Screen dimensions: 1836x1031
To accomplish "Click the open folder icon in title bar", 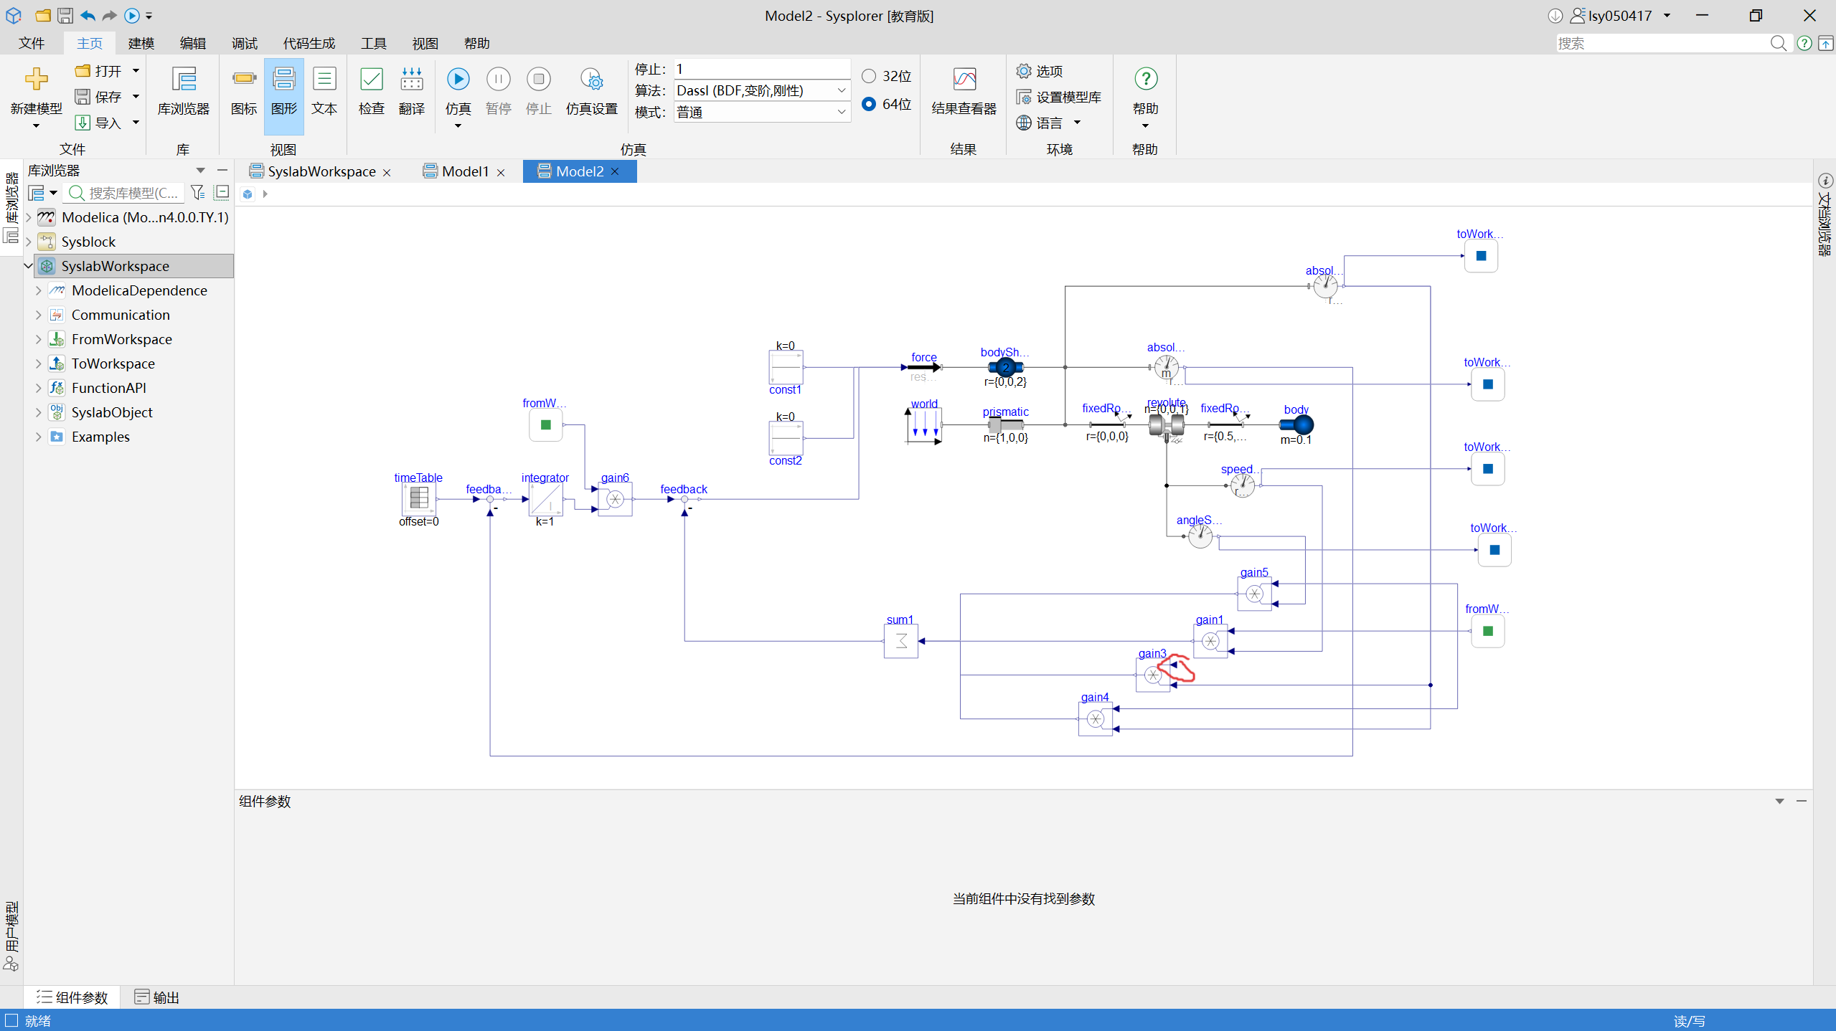I will point(43,15).
